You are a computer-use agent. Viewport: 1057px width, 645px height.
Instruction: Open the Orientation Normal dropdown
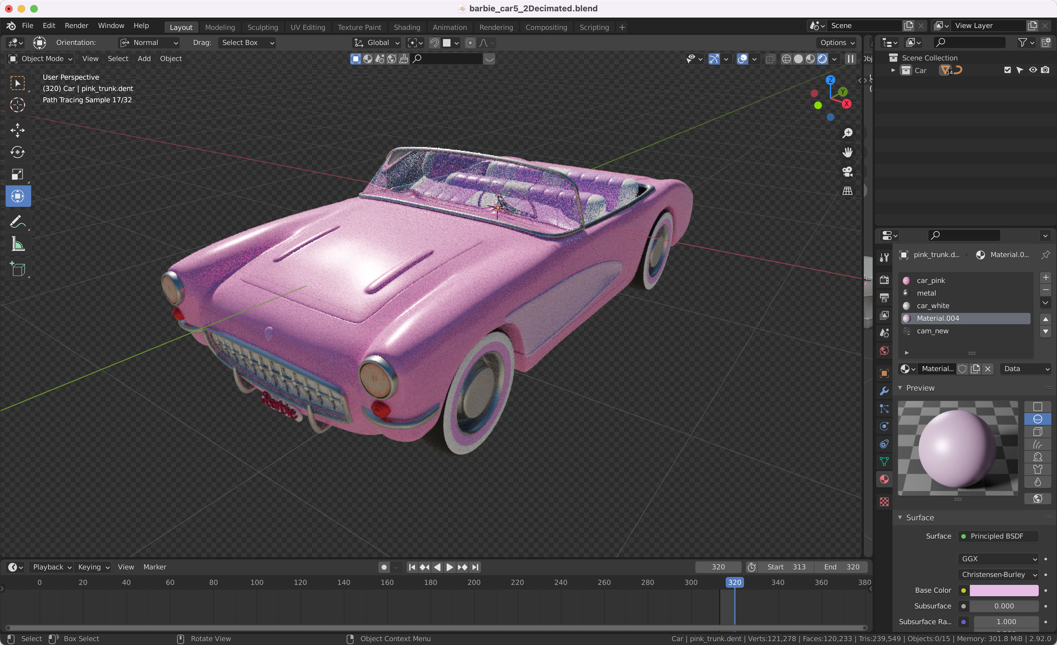(x=149, y=42)
